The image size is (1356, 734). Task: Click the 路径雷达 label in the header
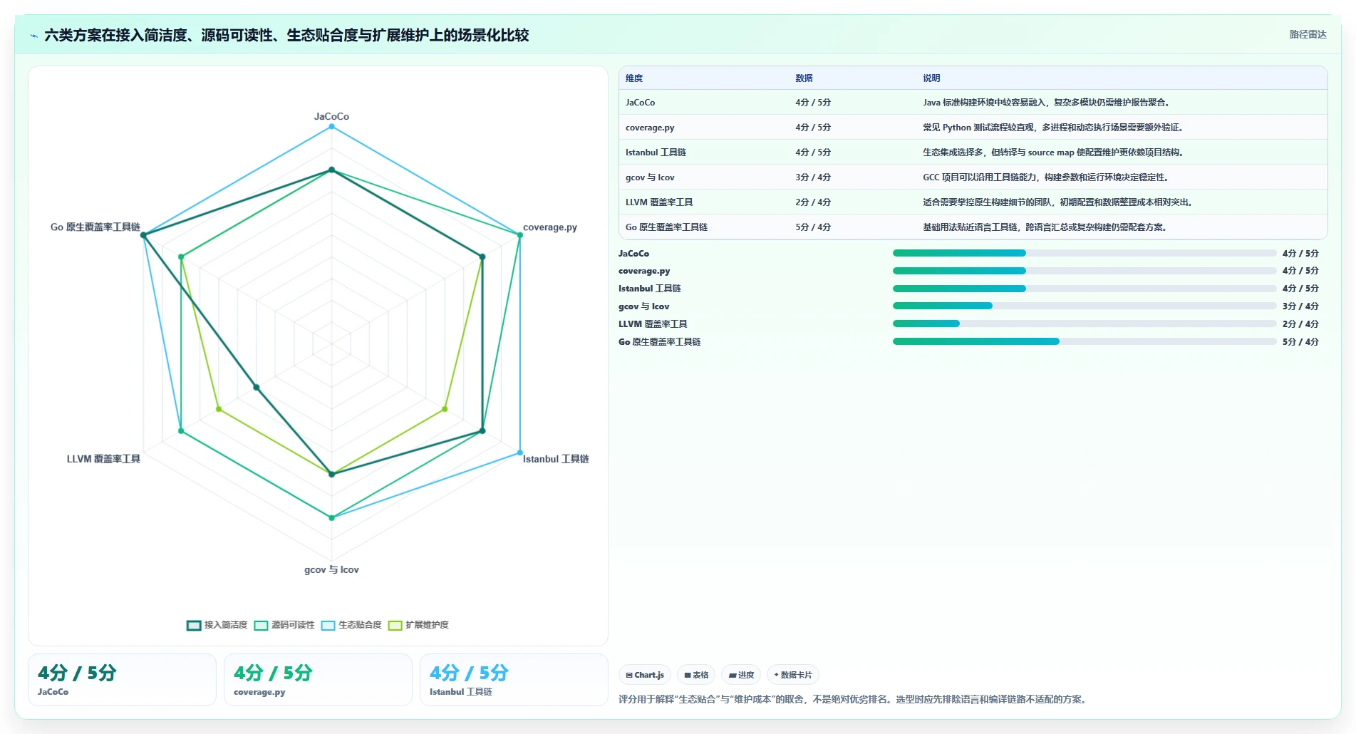coord(1308,34)
